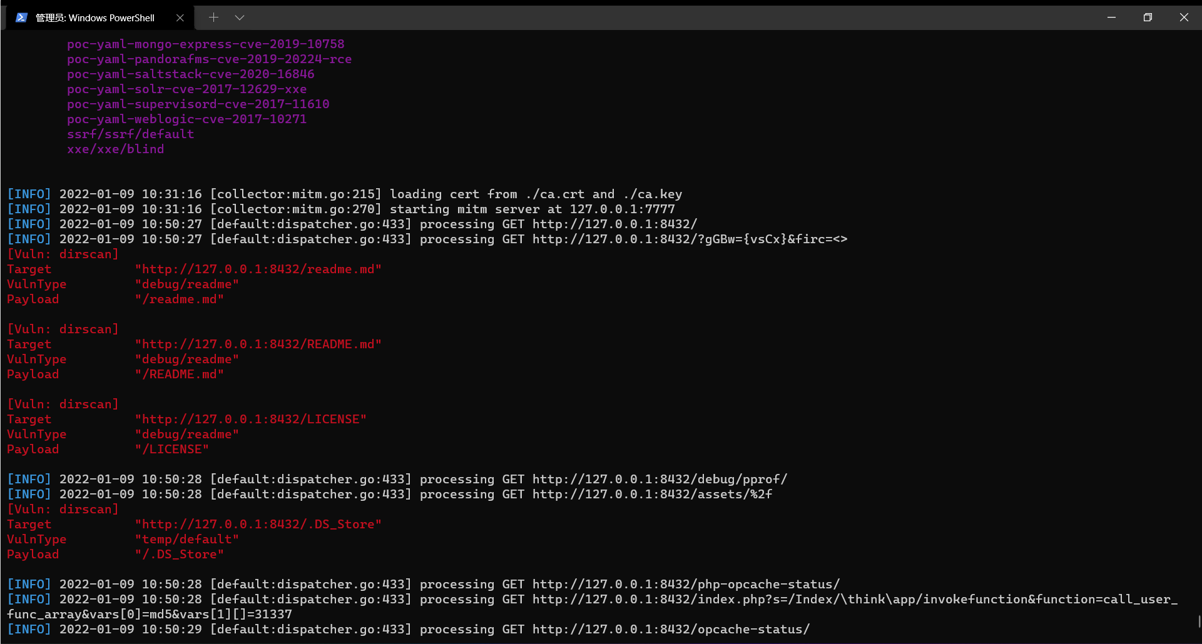The width and height of the screenshot is (1202, 644).
Task: Click the Payload /.DS_Store text
Action: point(180,554)
